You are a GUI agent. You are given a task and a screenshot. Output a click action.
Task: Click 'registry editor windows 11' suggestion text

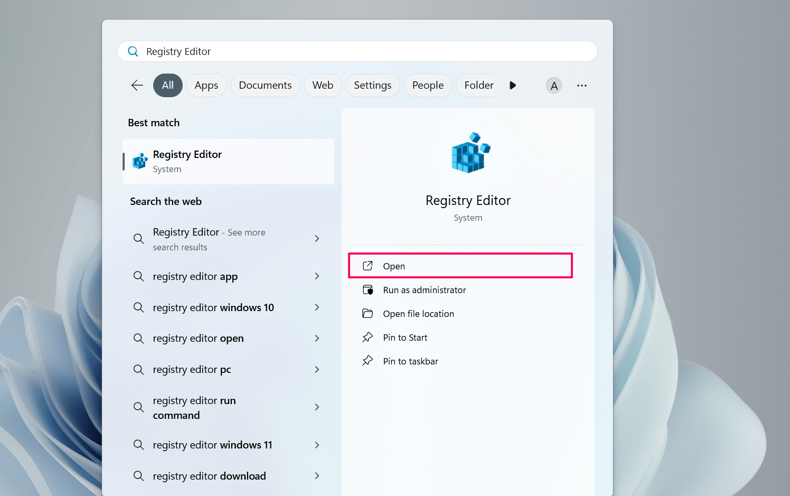pyautogui.click(x=213, y=445)
